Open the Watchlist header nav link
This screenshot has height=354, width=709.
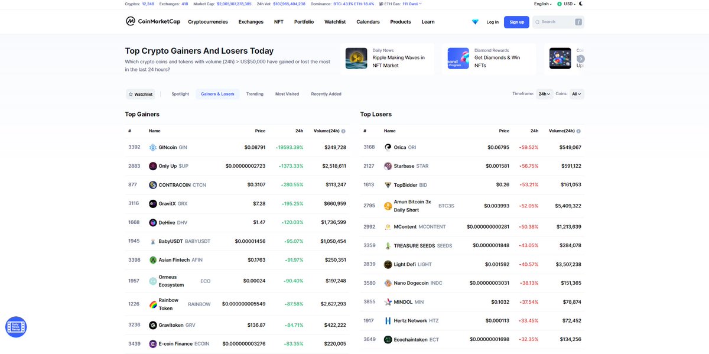pos(335,22)
